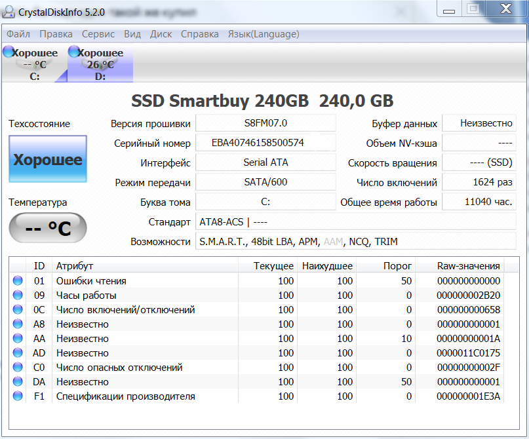Click the rotation rate field ---- (SSD)

pos(479,162)
